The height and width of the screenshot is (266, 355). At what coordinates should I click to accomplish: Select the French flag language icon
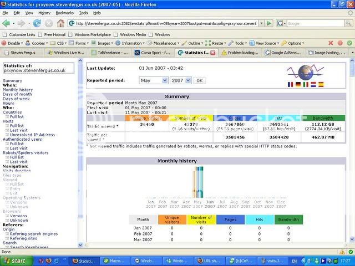(x=290, y=84)
